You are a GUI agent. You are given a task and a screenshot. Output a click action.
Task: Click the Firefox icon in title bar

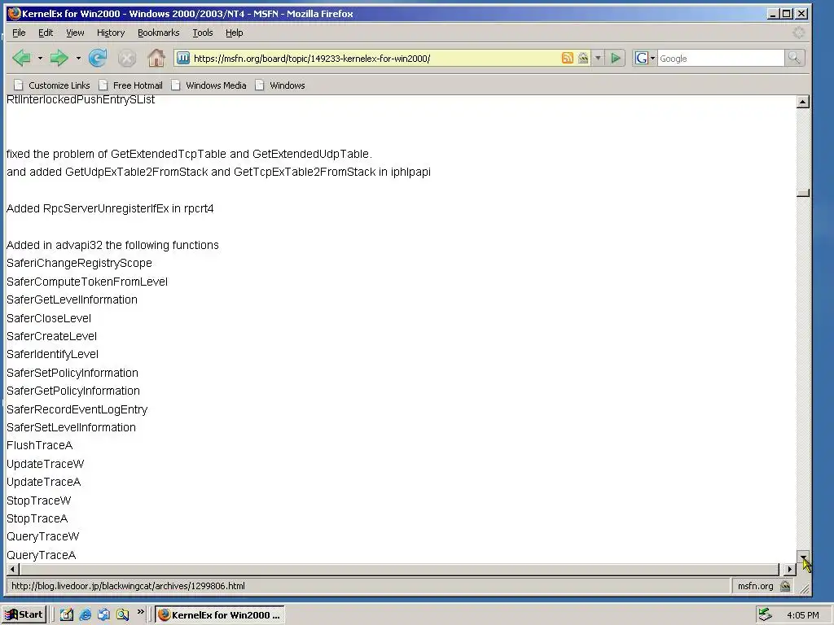15,13
